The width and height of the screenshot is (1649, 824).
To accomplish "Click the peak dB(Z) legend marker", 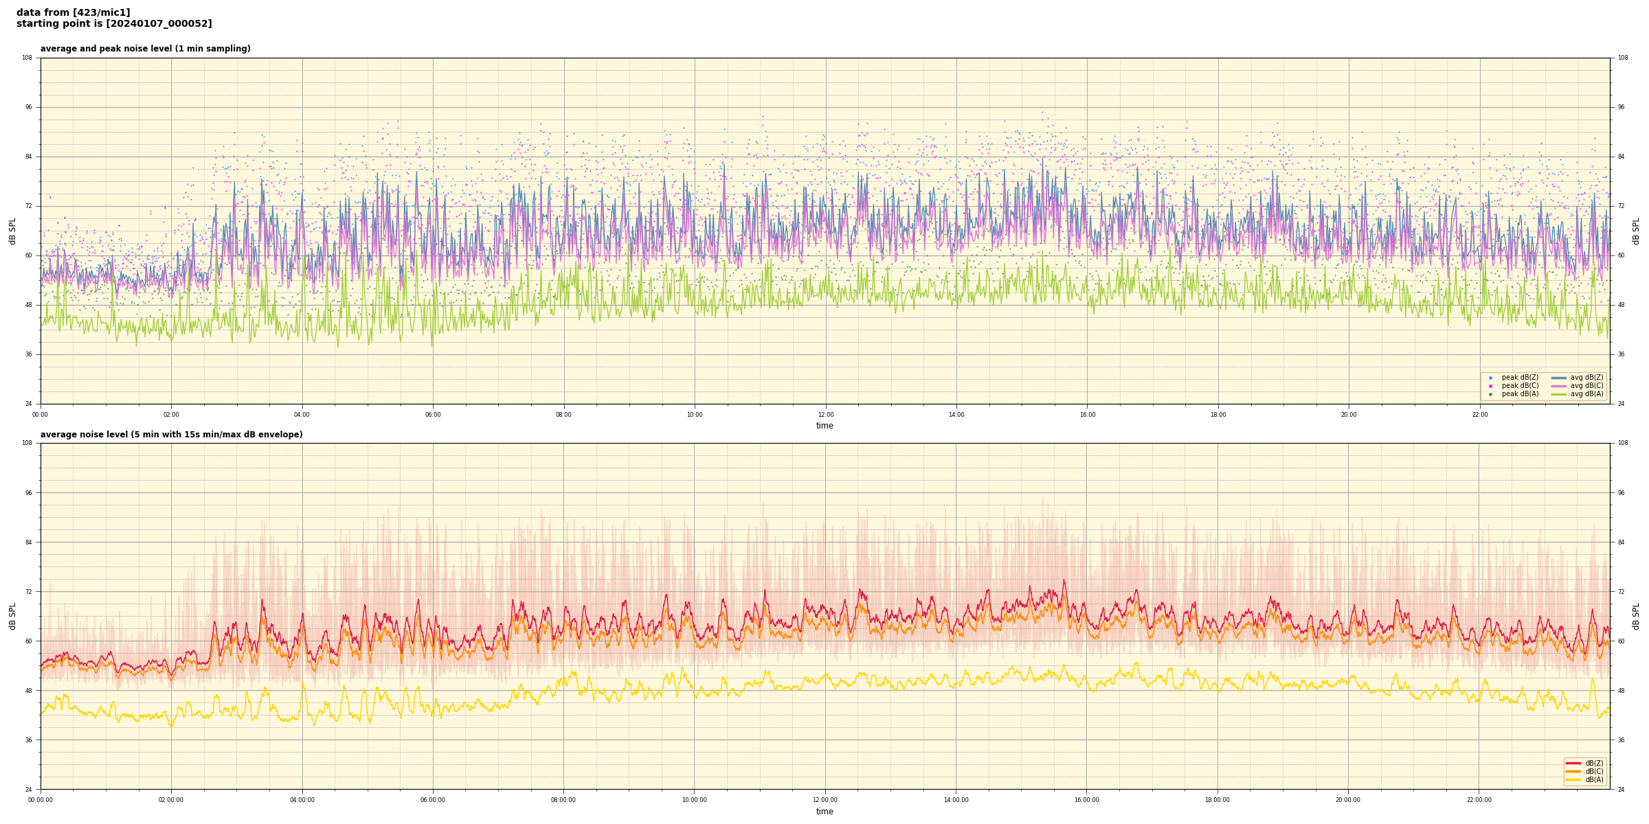I will point(1490,378).
